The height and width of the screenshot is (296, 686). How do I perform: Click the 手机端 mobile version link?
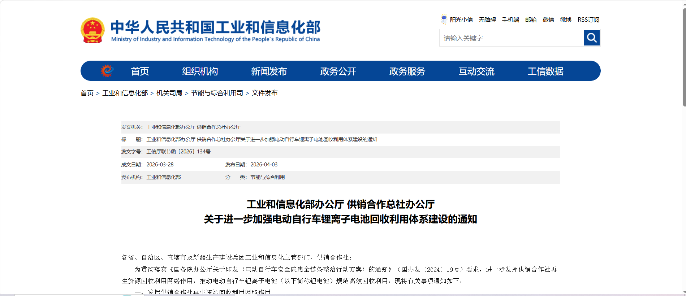510,19
